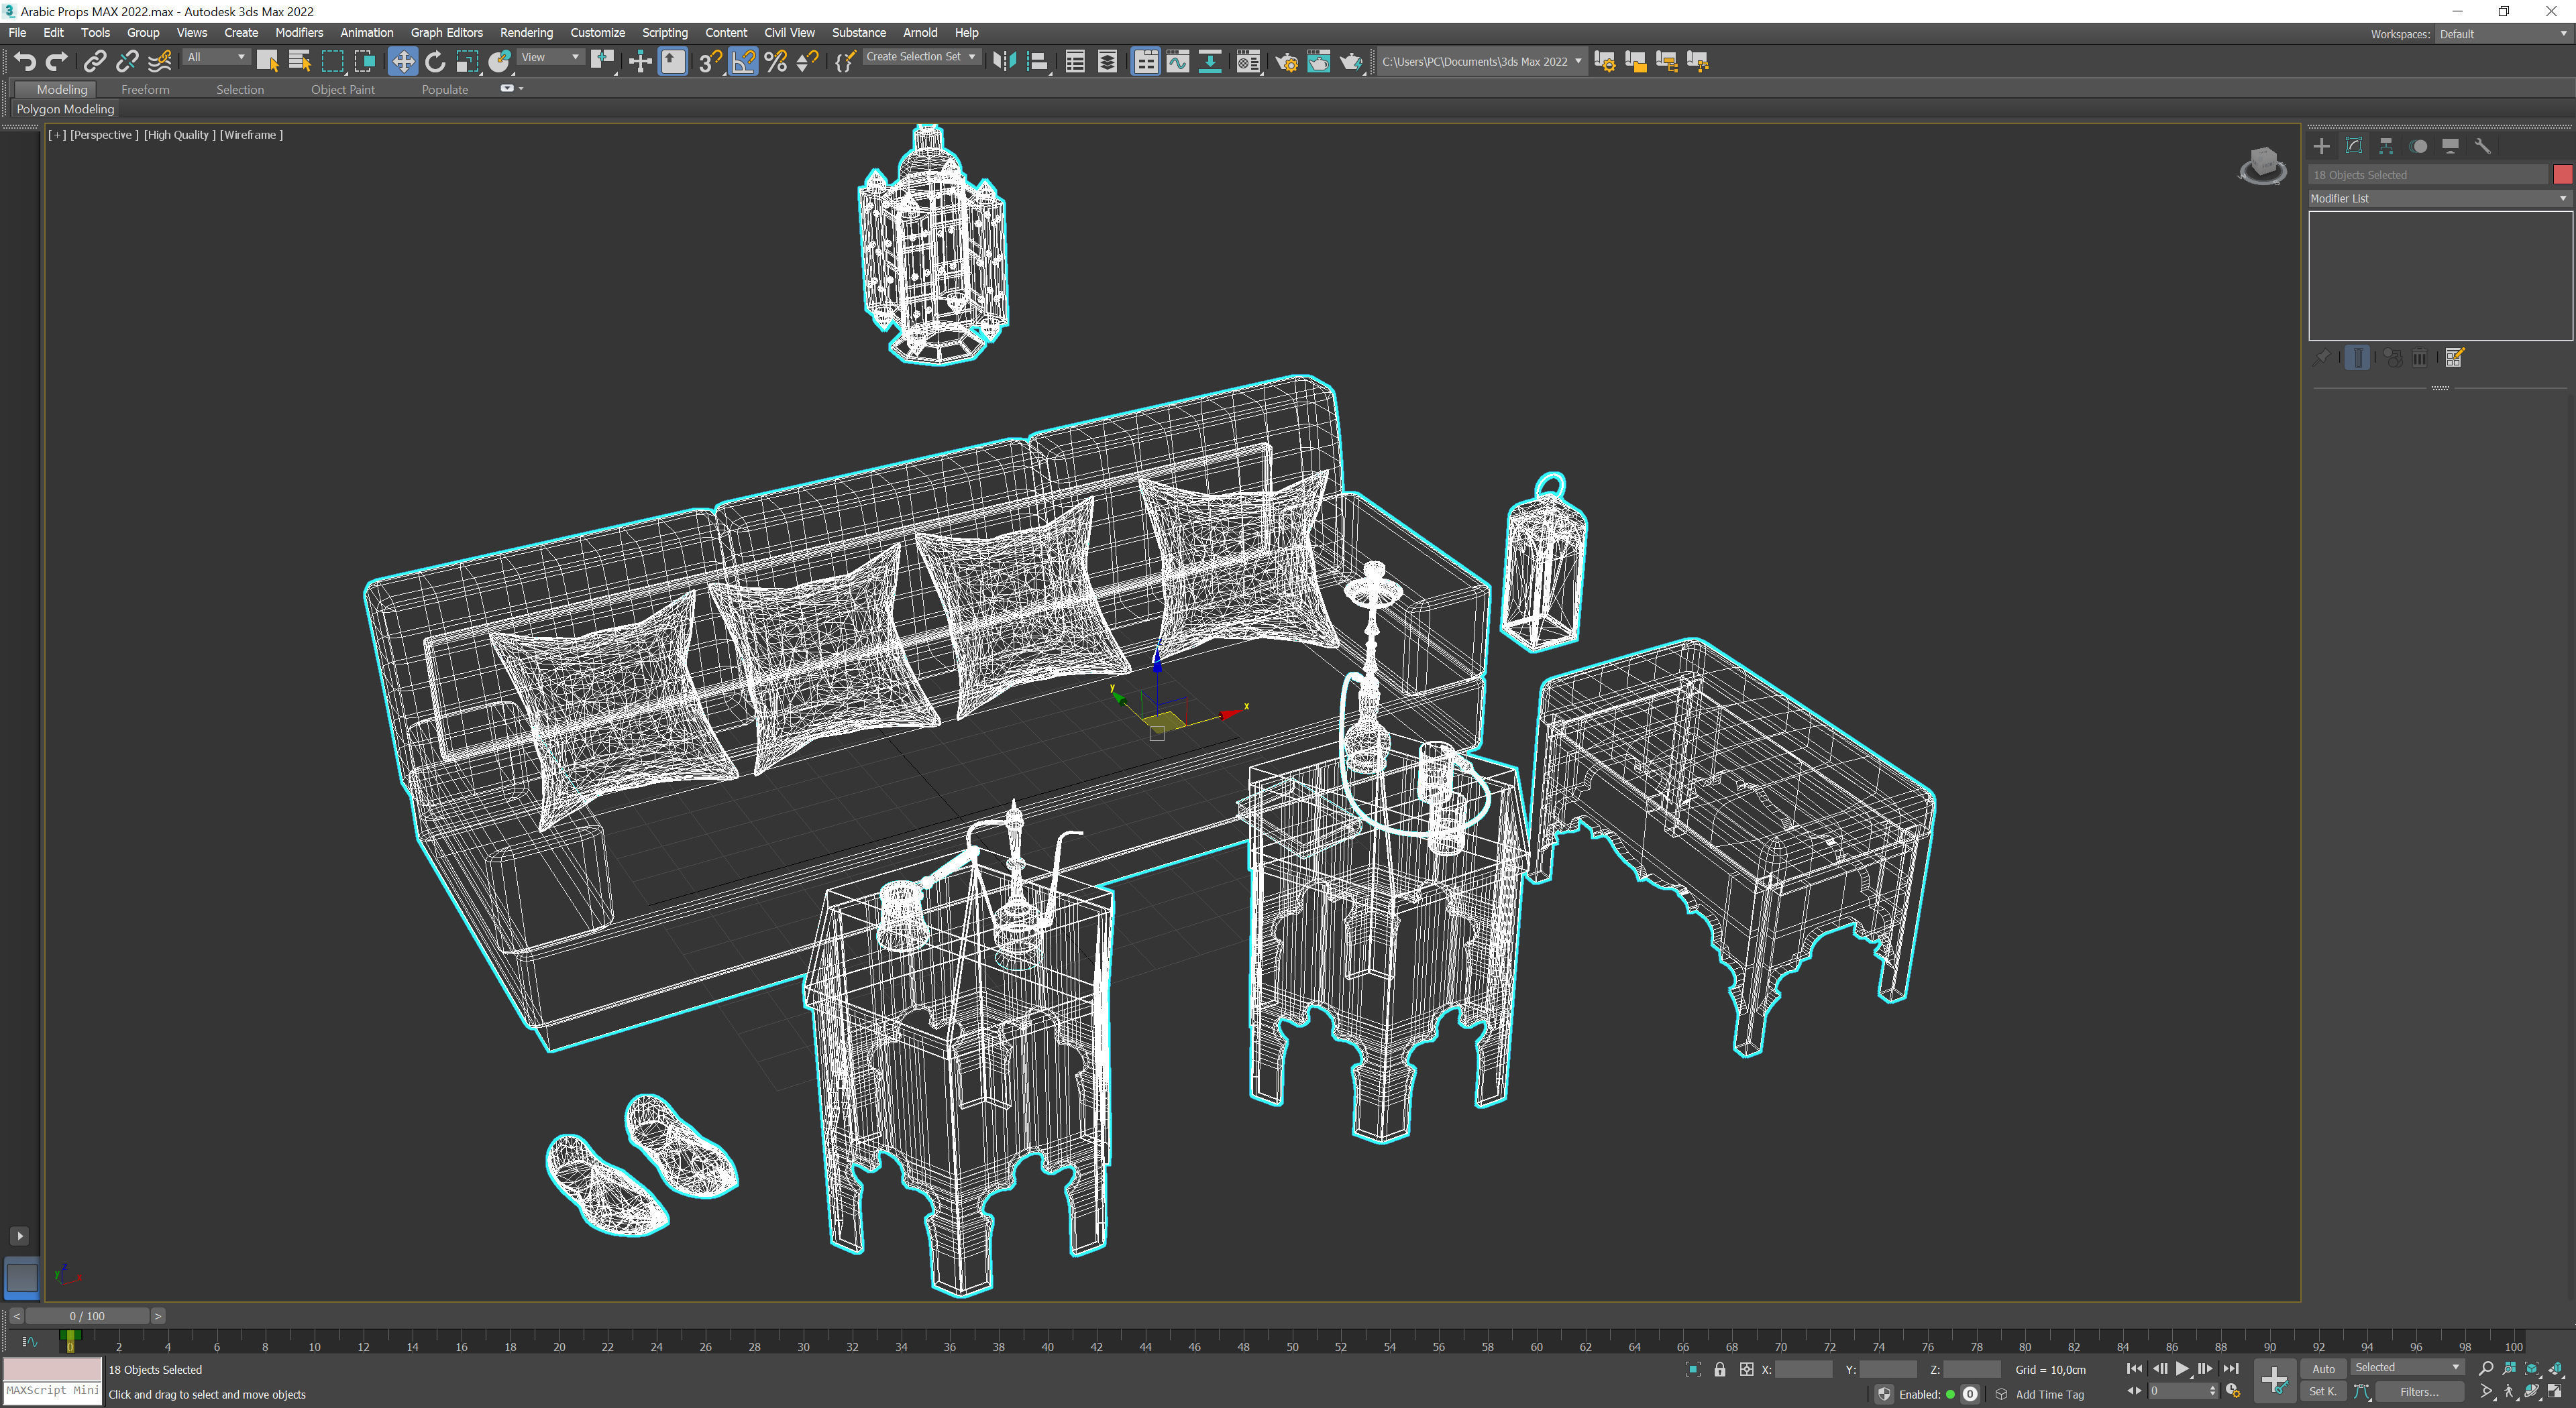Open the Utilities wrench panel
The height and width of the screenshot is (1408, 2576).
pyautogui.click(x=2484, y=146)
